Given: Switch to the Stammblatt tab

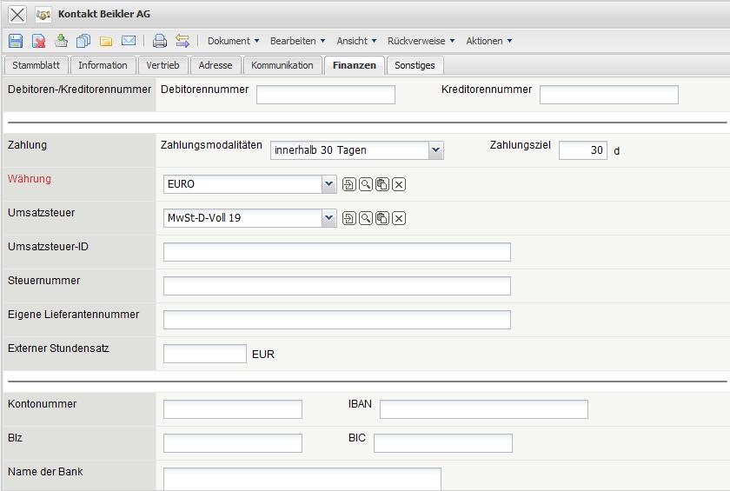Looking at the screenshot, I should pos(36,65).
